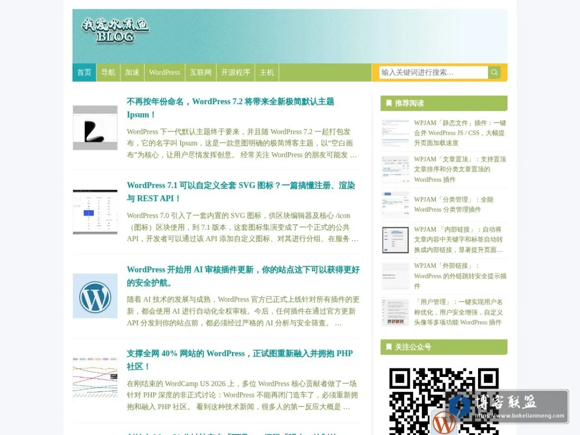580x435 pixels.
Task: Open WPJAM「外部链接」sidebar link
Action: [460, 275]
